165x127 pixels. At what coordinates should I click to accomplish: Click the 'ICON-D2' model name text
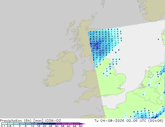tap(53, 121)
